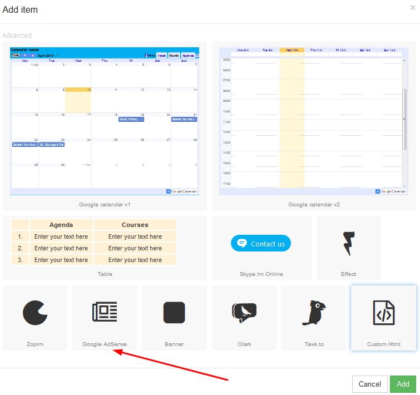Viewport: 420px width, 395px height.
Task: Click the Skype Im Online label
Action: click(x=261, y=274)
